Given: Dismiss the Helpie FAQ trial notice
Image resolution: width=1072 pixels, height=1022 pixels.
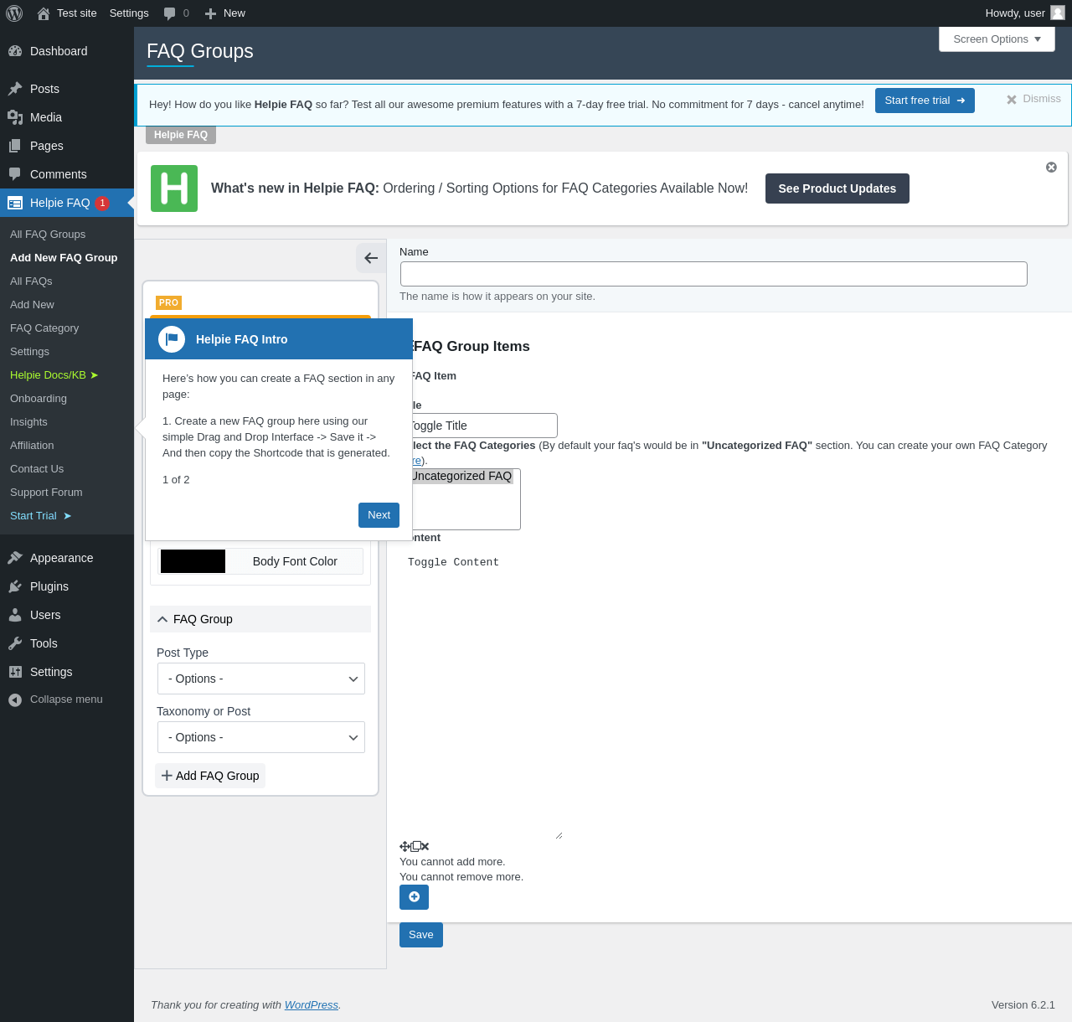Looking at the screenshot, I should pyautogui.click(x=1033, y=99).
